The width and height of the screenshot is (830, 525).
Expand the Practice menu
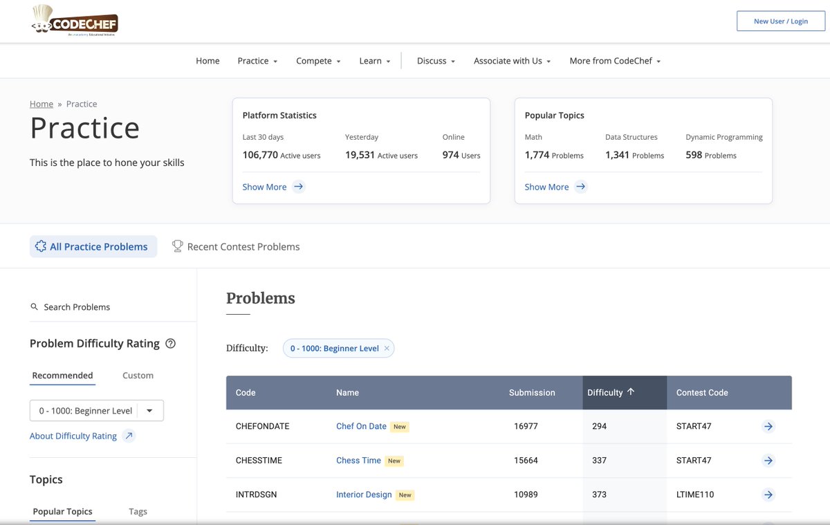coord(257,61)
